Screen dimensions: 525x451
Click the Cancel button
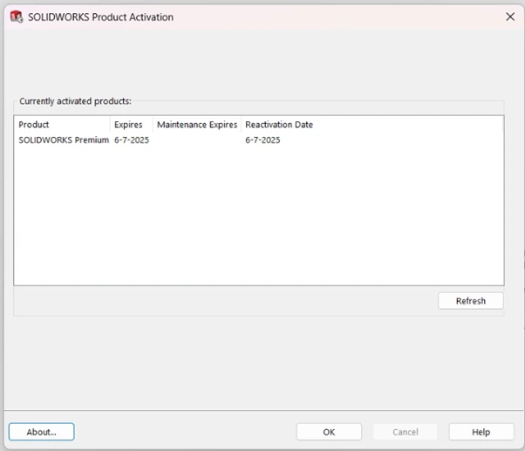pyautogui.click(x=406, y=432)
